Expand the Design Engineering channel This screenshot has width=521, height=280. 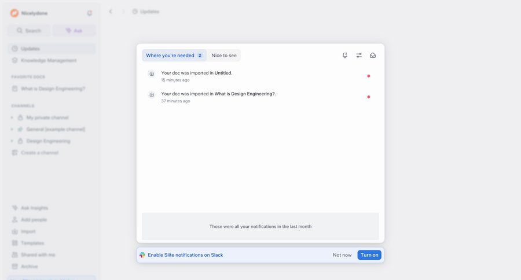coord(12,141)
